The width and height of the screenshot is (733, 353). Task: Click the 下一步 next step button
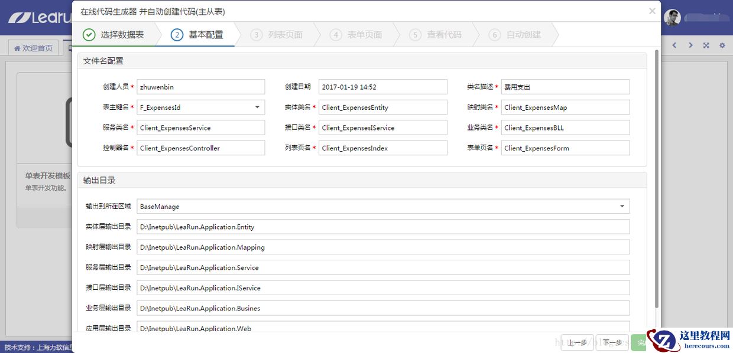(x=612, y=342)
